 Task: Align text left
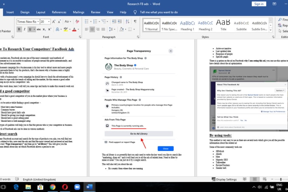(x=86, y=29)
